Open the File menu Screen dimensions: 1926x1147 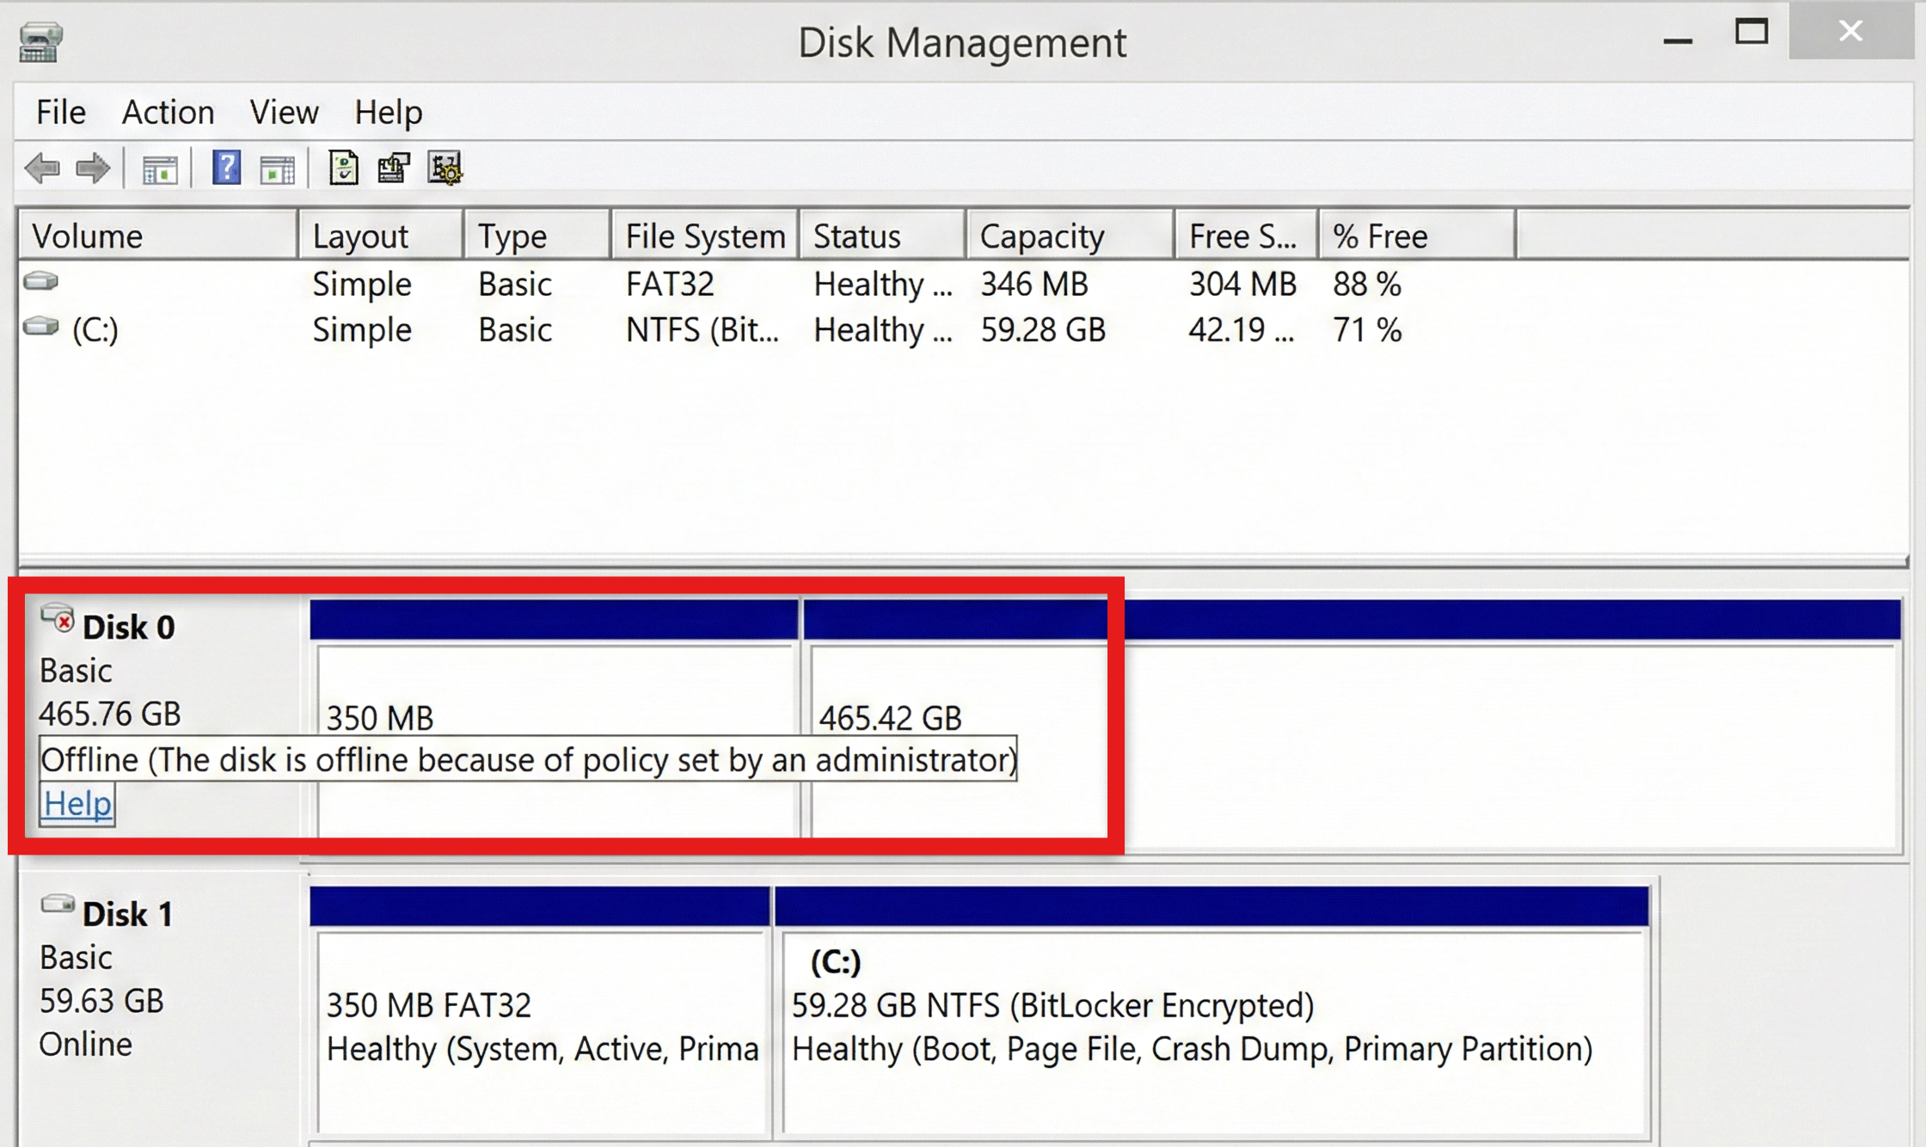[59, 112]
